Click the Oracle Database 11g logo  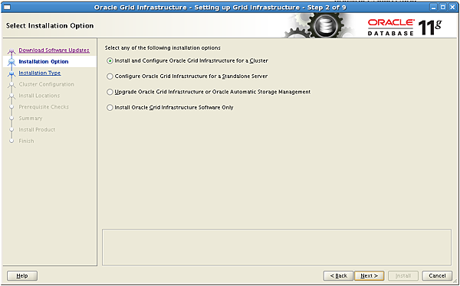point(405,28)
